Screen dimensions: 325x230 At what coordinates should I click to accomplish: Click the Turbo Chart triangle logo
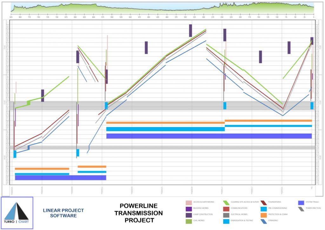click(x=16, y=211)
